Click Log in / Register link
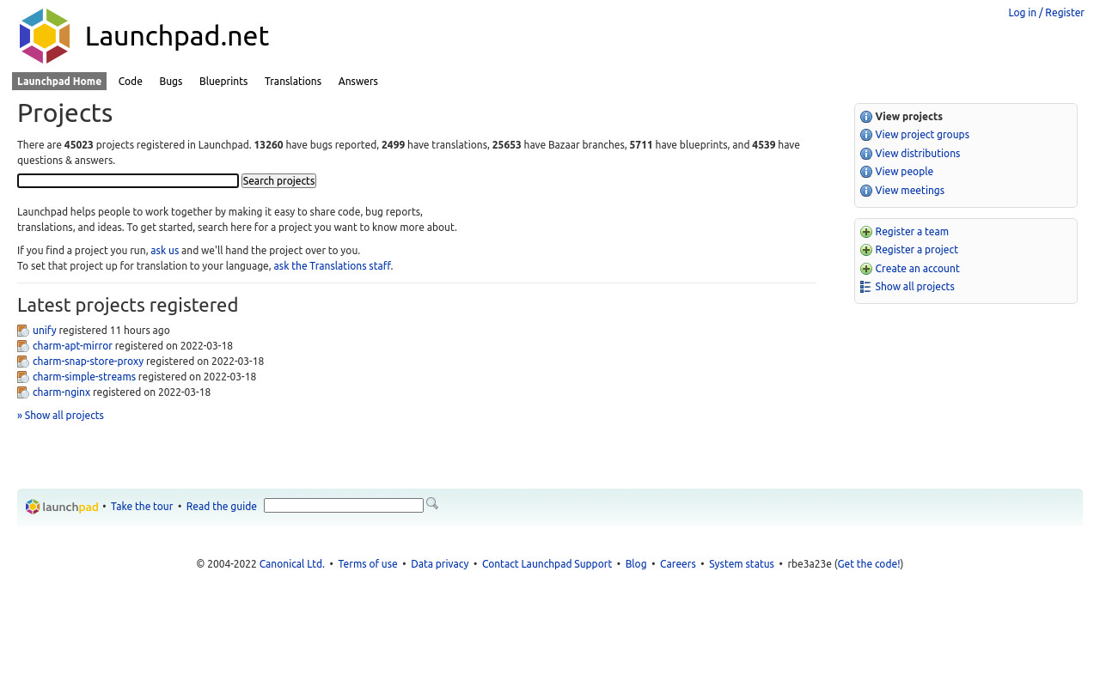 [1046, 13]
